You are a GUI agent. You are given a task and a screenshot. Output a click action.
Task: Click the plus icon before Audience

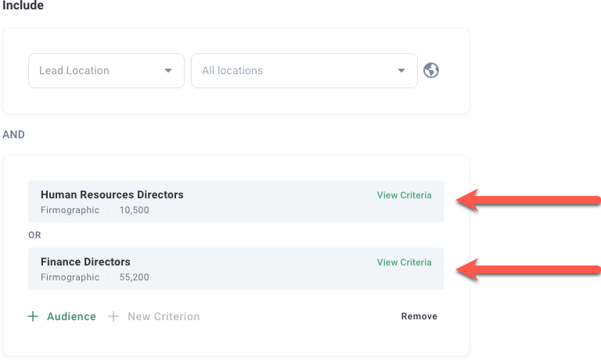(x=33, y=316)
